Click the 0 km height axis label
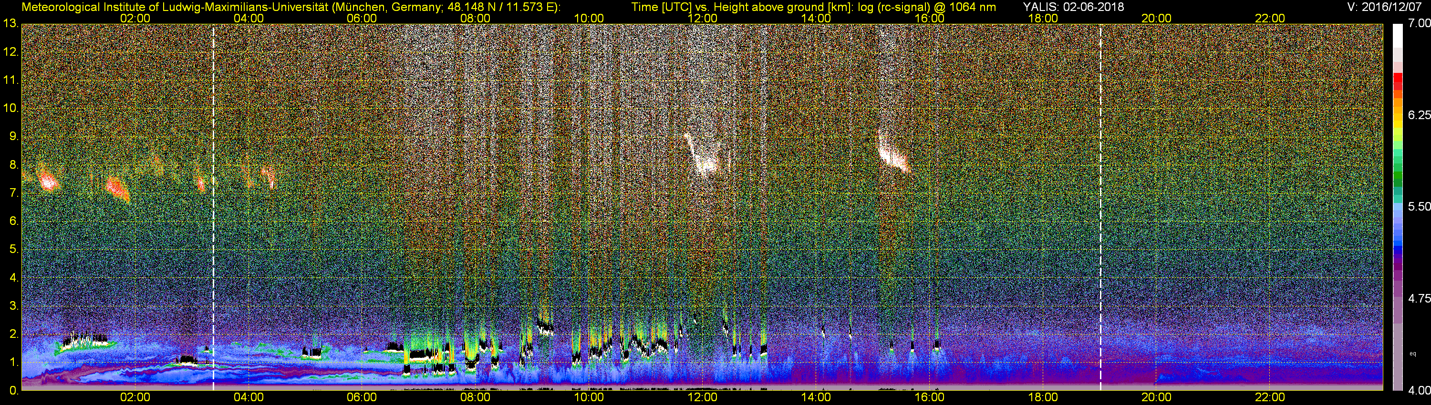Screen dimensions: 1431x405 click(14, 391)
